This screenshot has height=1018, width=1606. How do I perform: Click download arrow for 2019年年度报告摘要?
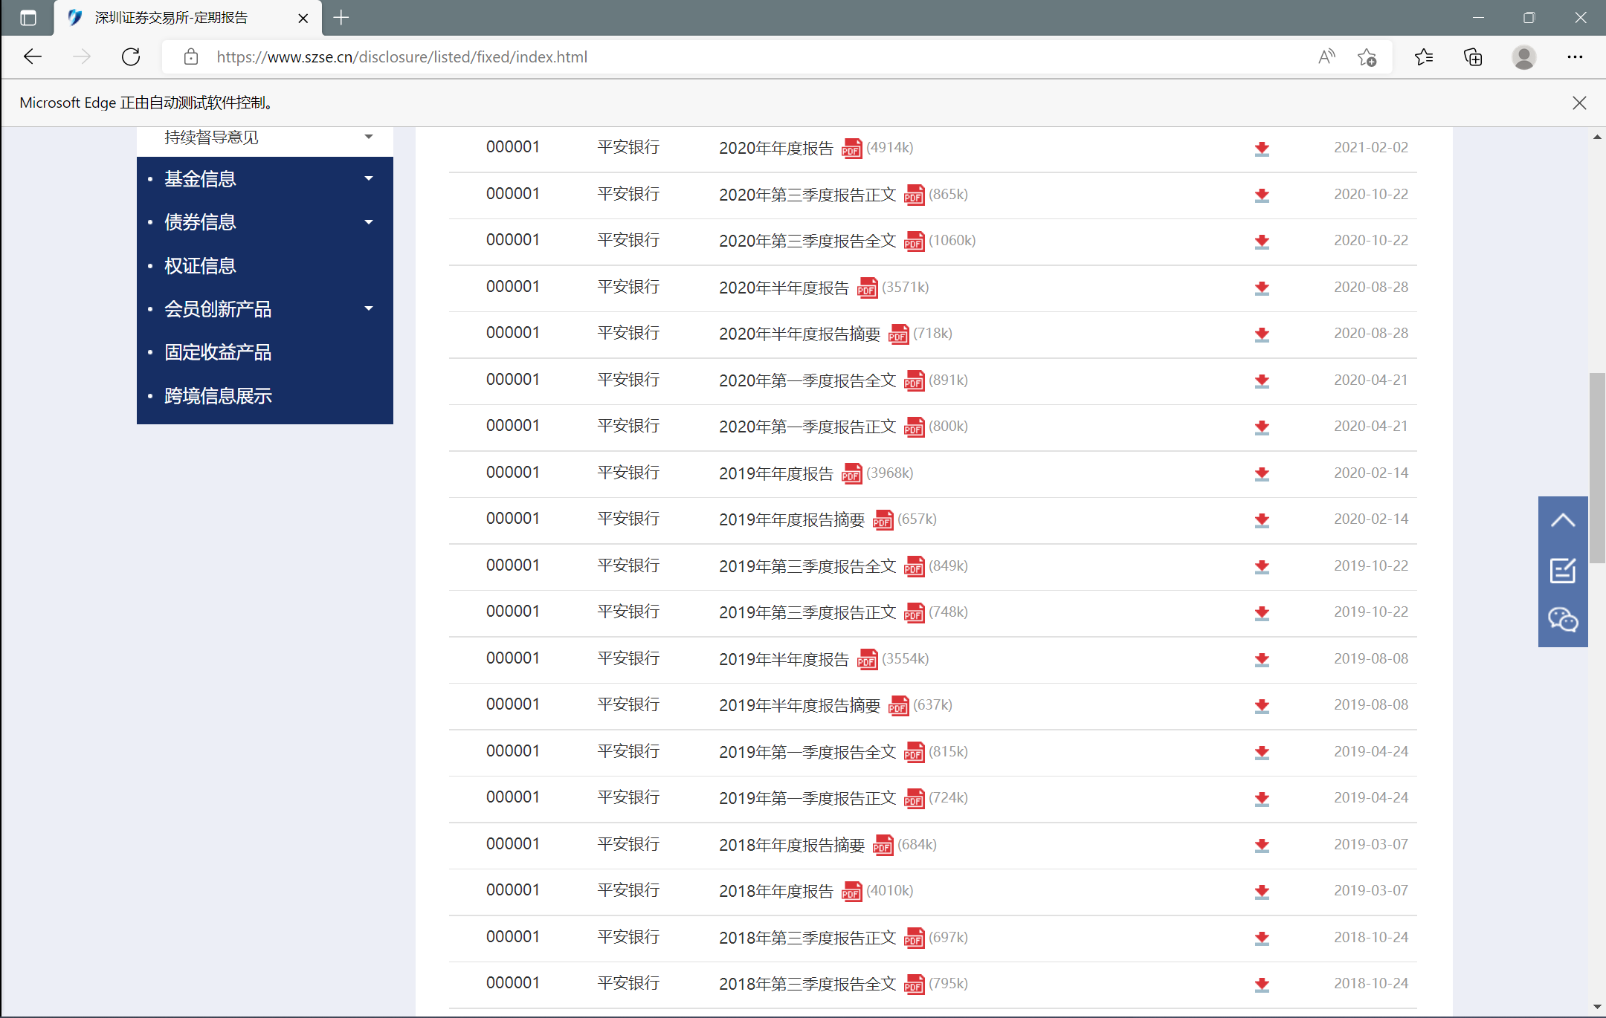point(1262,520)
